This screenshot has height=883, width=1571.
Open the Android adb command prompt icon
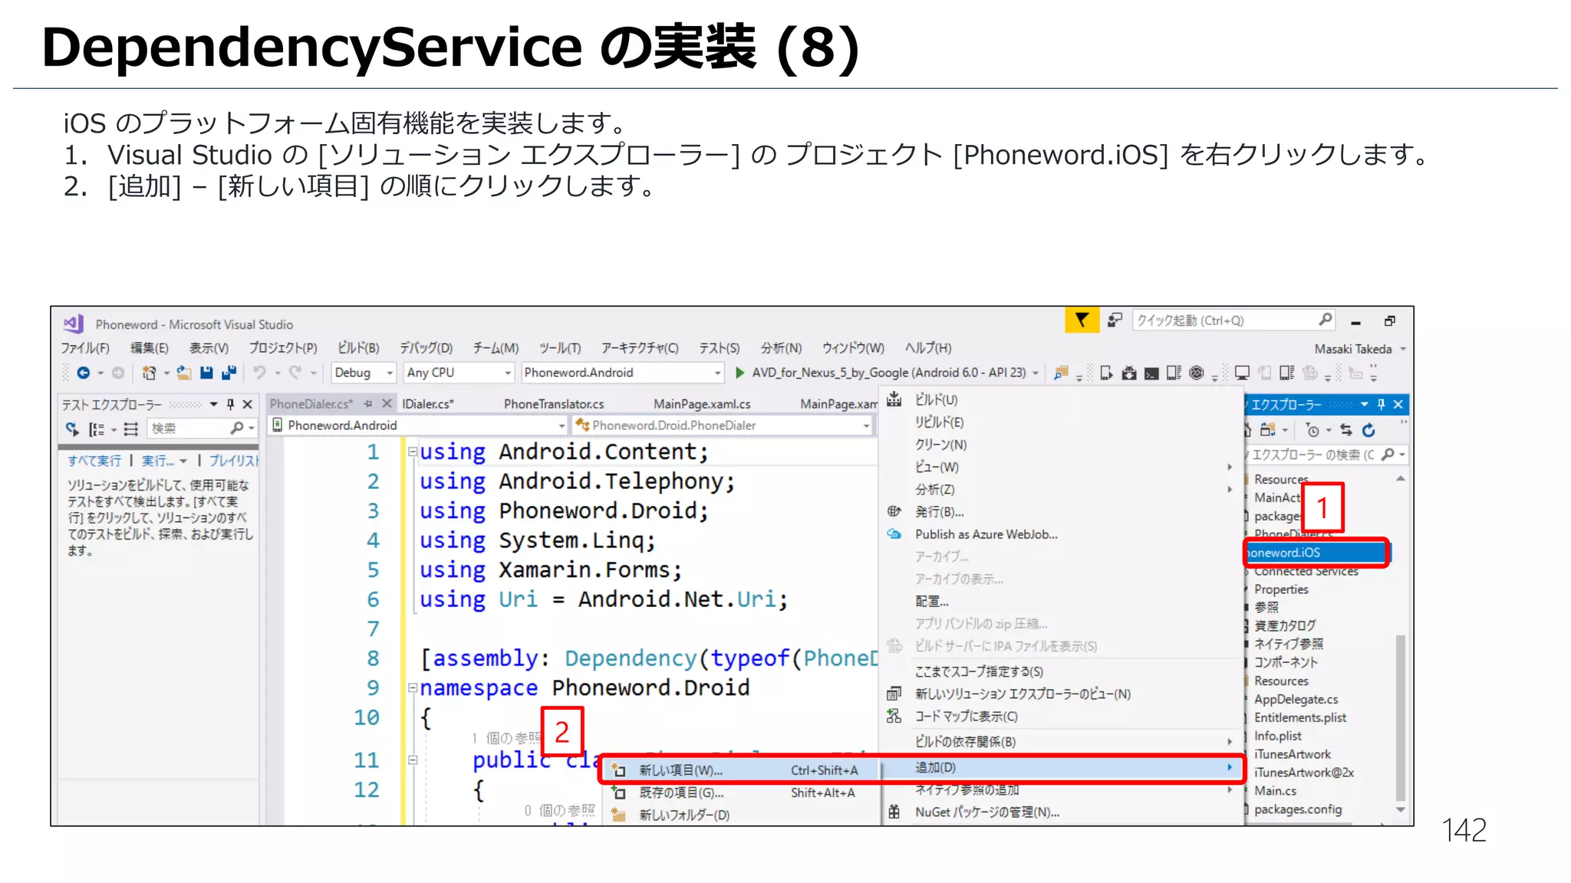[1151, 373]
